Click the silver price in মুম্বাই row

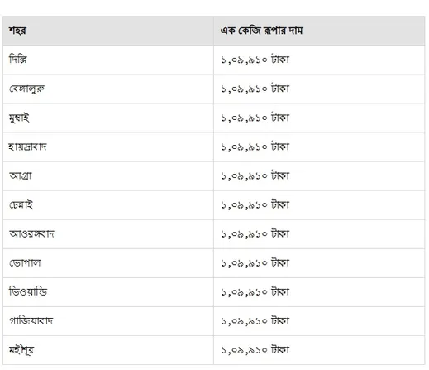(255, 118)
